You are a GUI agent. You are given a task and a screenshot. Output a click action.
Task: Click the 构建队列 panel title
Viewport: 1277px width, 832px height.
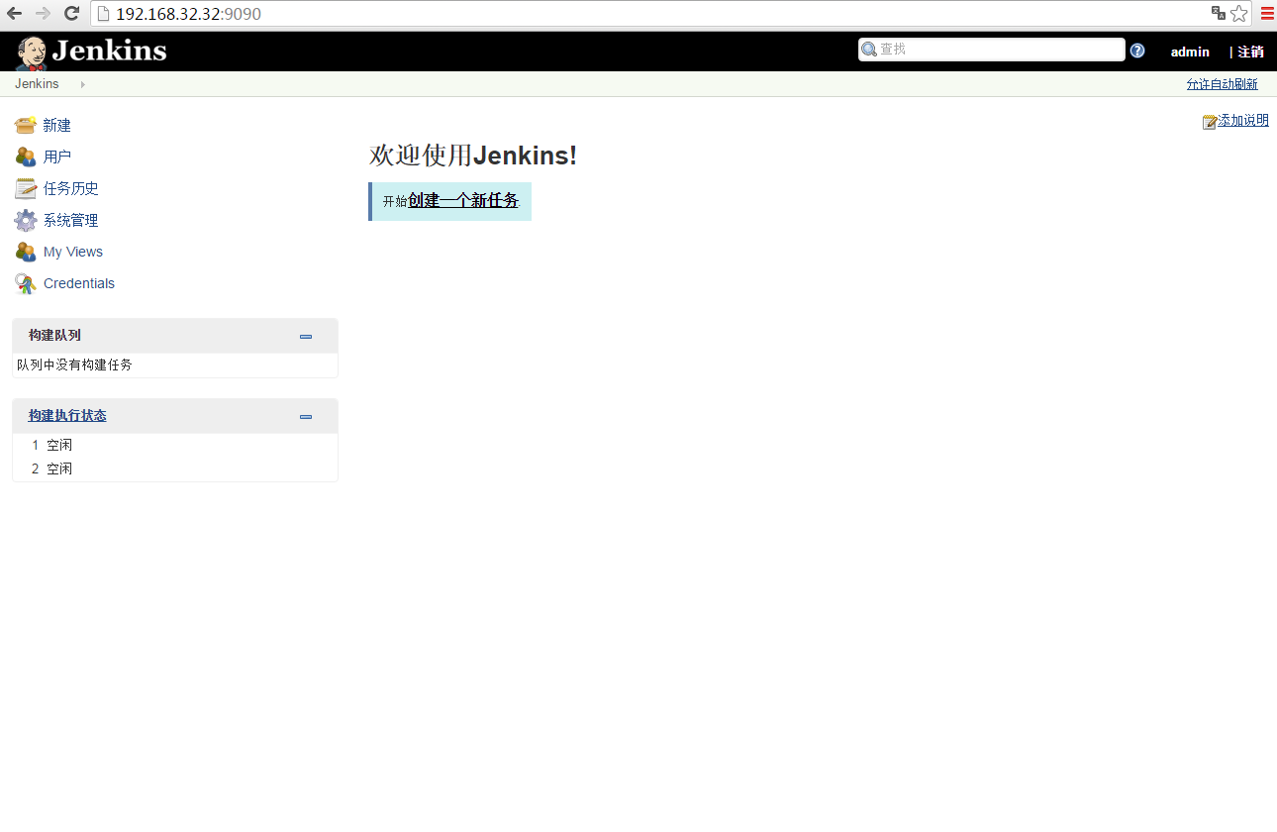click(x=54, y=336)
